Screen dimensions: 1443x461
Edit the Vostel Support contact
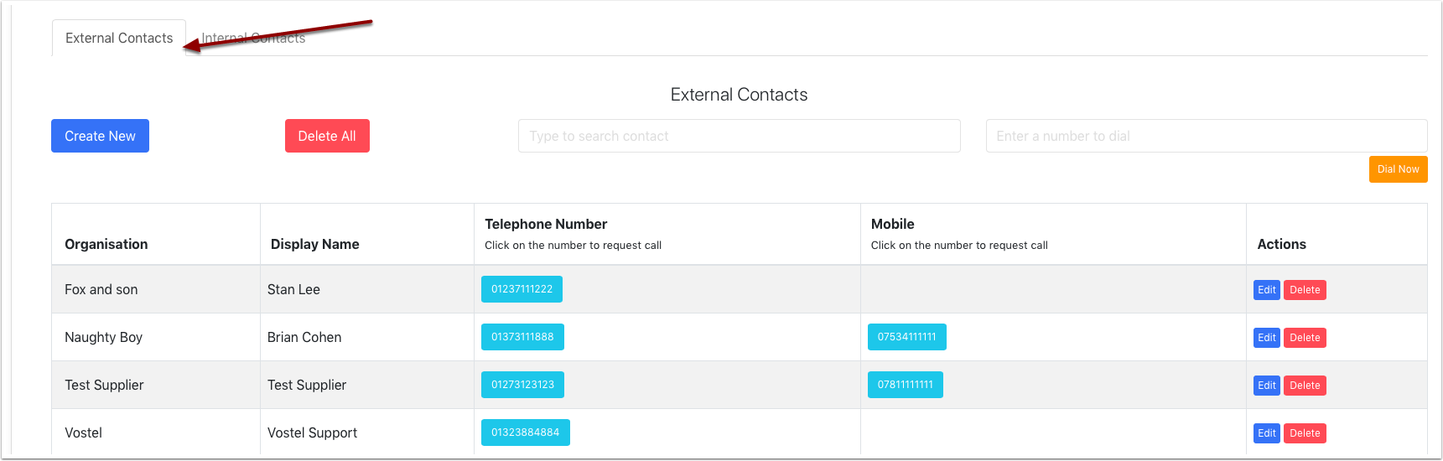click(x=1266, y=433)
